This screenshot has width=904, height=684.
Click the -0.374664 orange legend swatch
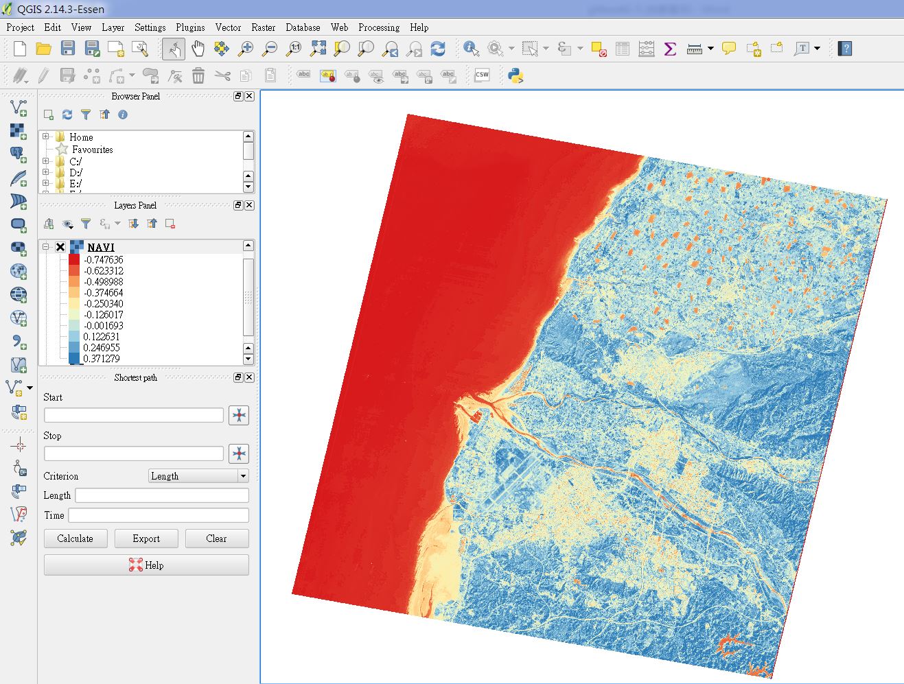coord(74,293)
